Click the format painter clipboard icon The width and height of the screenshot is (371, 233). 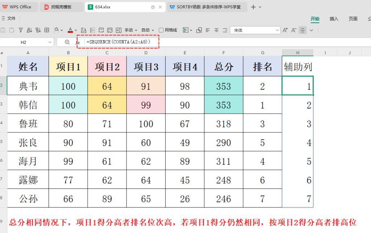12,30
